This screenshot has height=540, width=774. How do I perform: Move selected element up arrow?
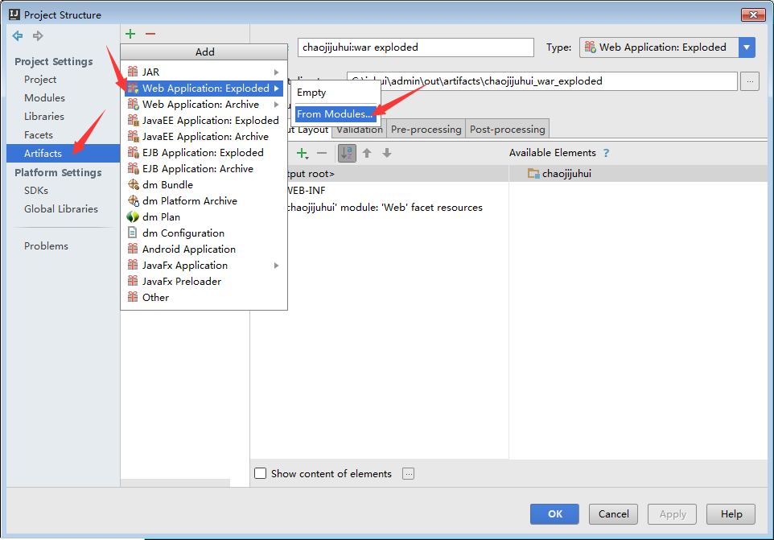[x=367, y=153]
